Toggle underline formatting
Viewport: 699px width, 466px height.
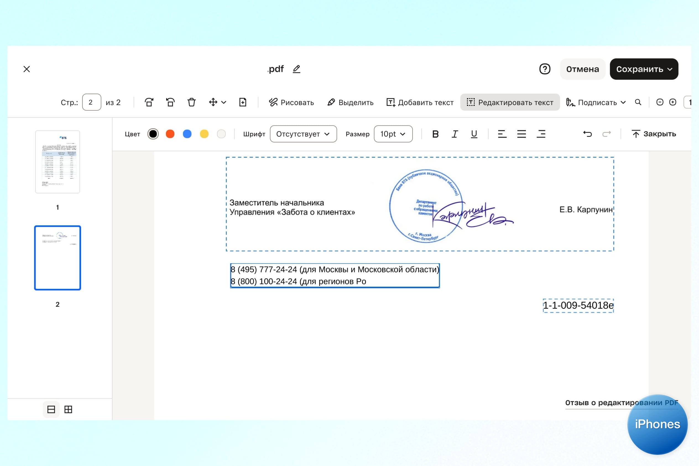click(474, 134)
